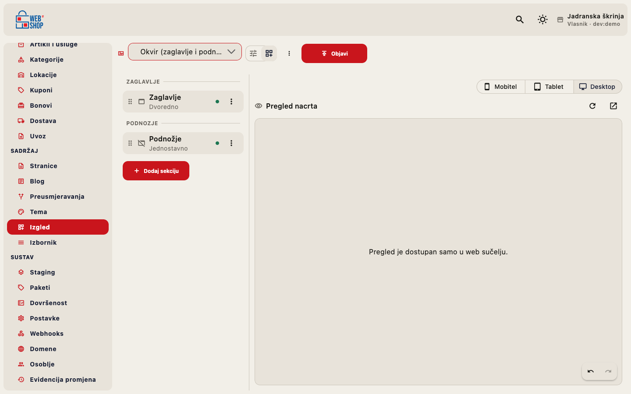Toggle the light/dark theme sun icon

tap(542, 19)
